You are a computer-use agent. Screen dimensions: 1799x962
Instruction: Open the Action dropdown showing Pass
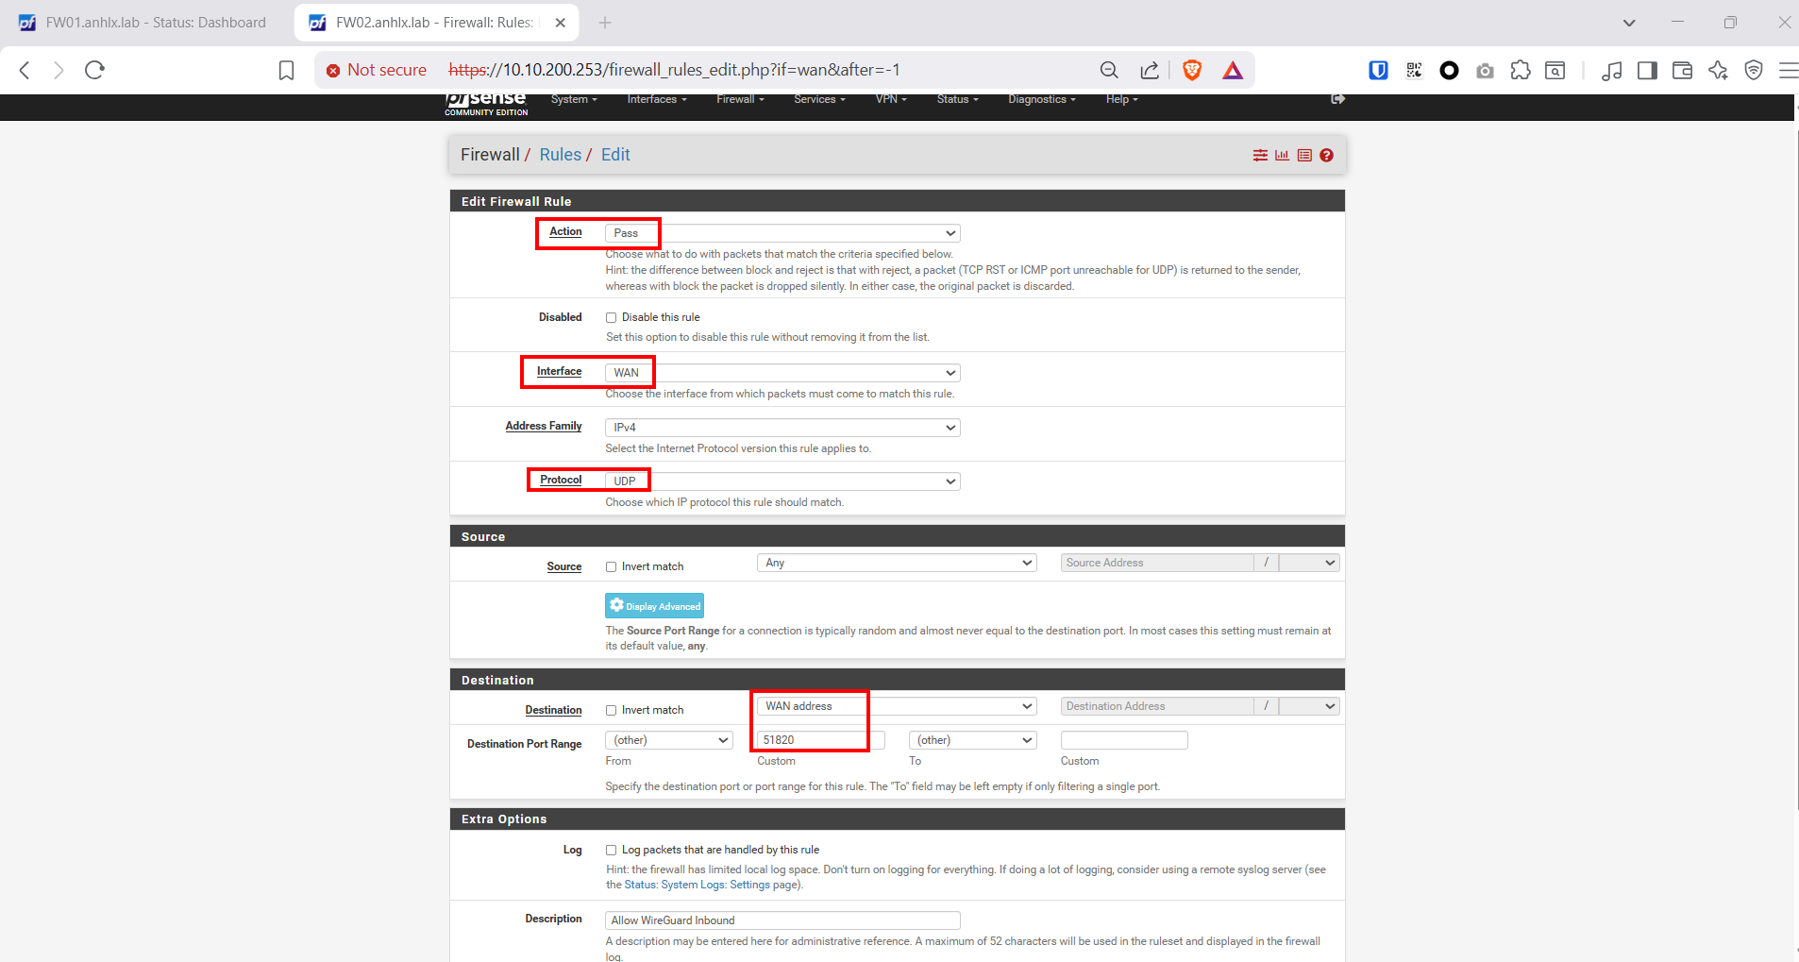(782, 233)
